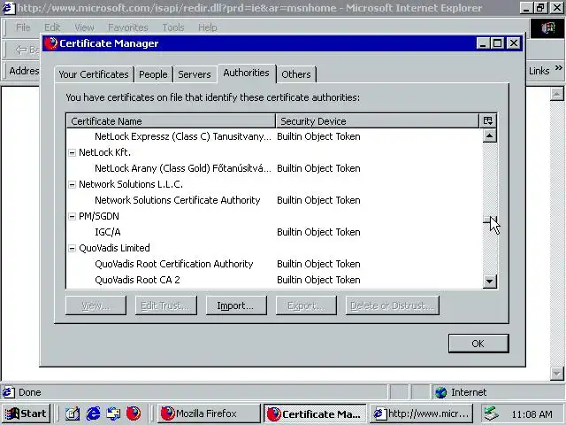566x425 pixels.
Task: Click the Internet zone globe icon in status bar
Action: coord(441,392)
